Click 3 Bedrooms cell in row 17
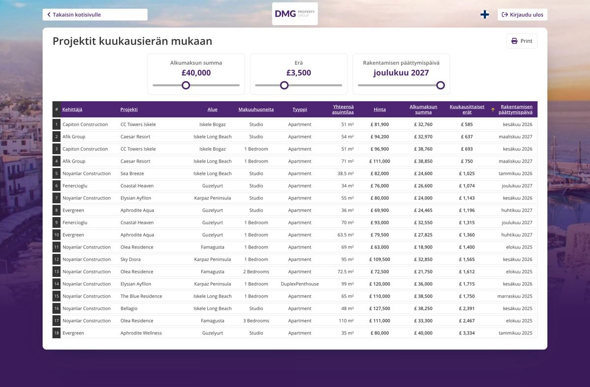590x387 pixels. 256,321
